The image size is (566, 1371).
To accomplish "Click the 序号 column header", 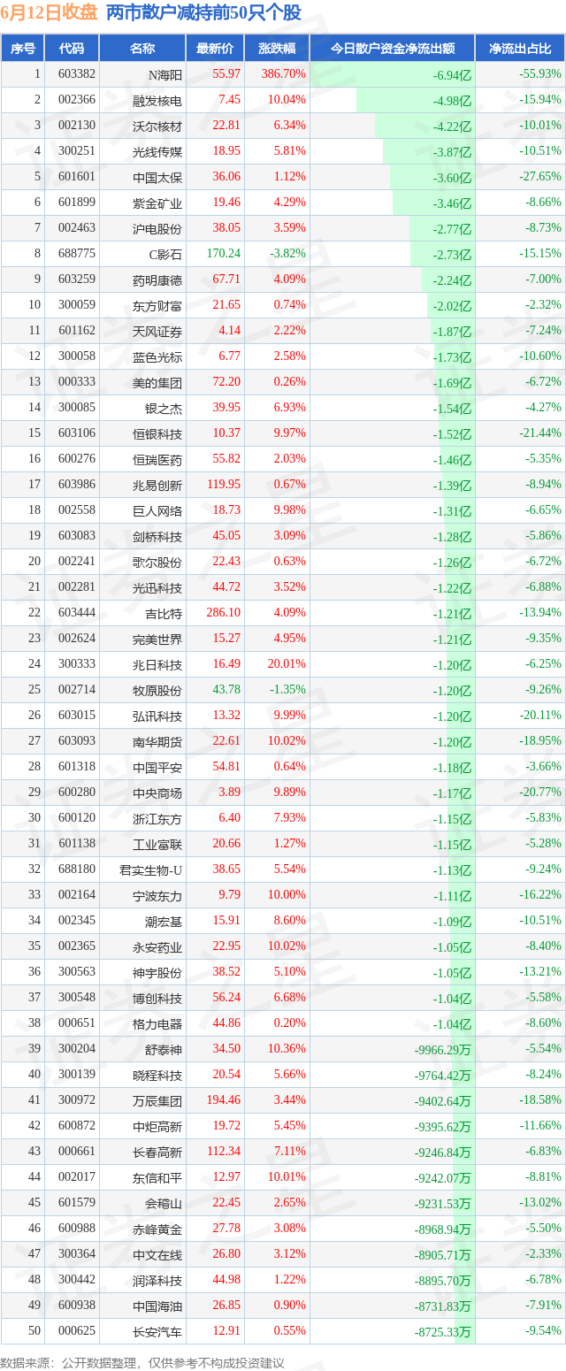I will point(23,49).
